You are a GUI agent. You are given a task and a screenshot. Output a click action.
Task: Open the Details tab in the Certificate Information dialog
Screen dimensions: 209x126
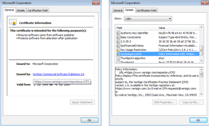click(21, 10)
